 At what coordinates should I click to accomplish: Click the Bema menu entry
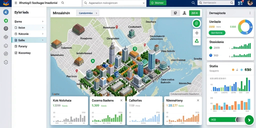click(x=29, y=21)
